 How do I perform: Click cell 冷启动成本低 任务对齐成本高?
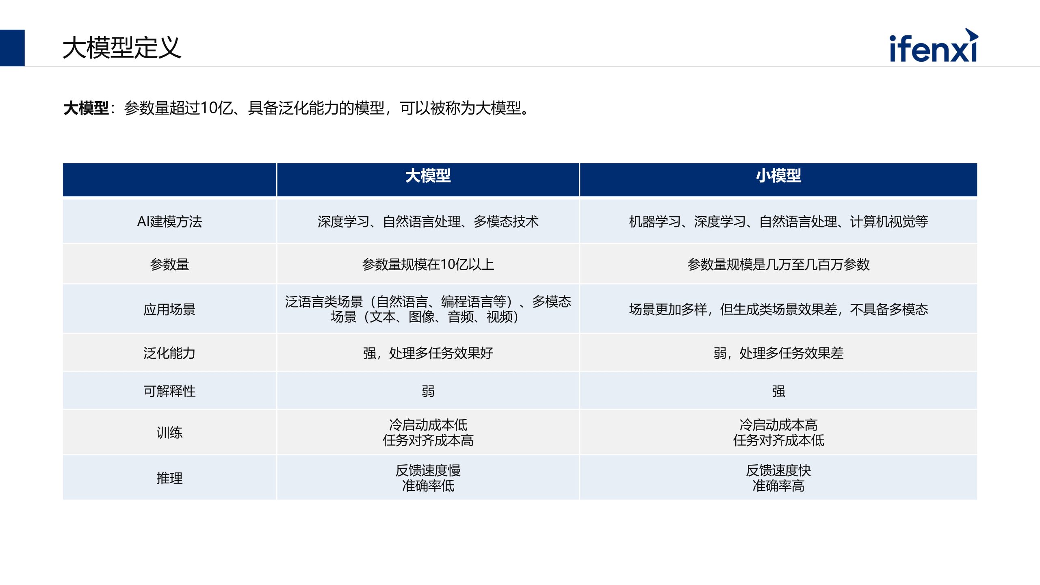tap(428, 433)
